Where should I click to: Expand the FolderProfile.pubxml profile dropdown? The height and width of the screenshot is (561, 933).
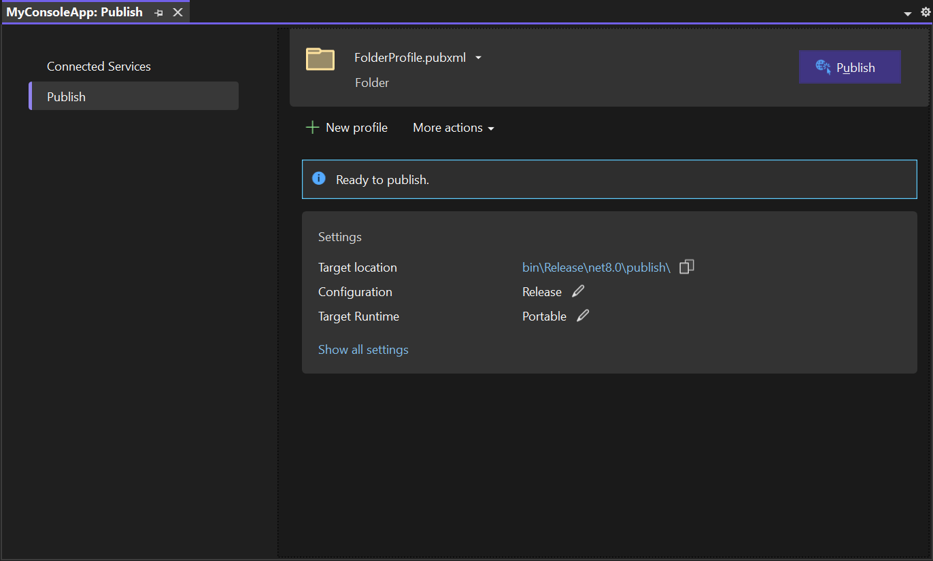tap(478, 58)
